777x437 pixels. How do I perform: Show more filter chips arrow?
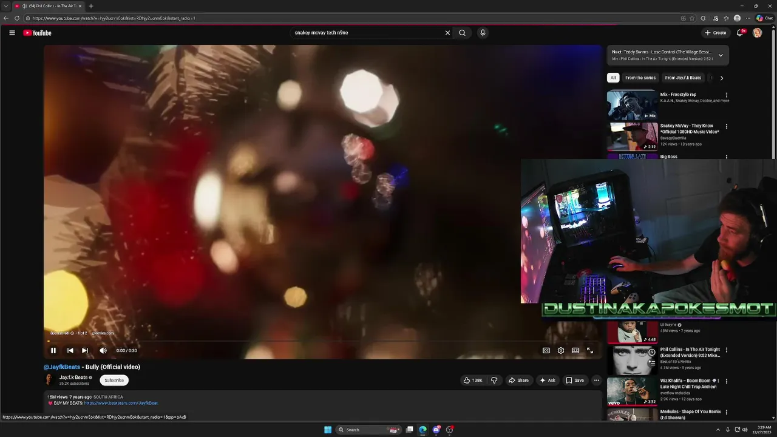tap(721, 78)
